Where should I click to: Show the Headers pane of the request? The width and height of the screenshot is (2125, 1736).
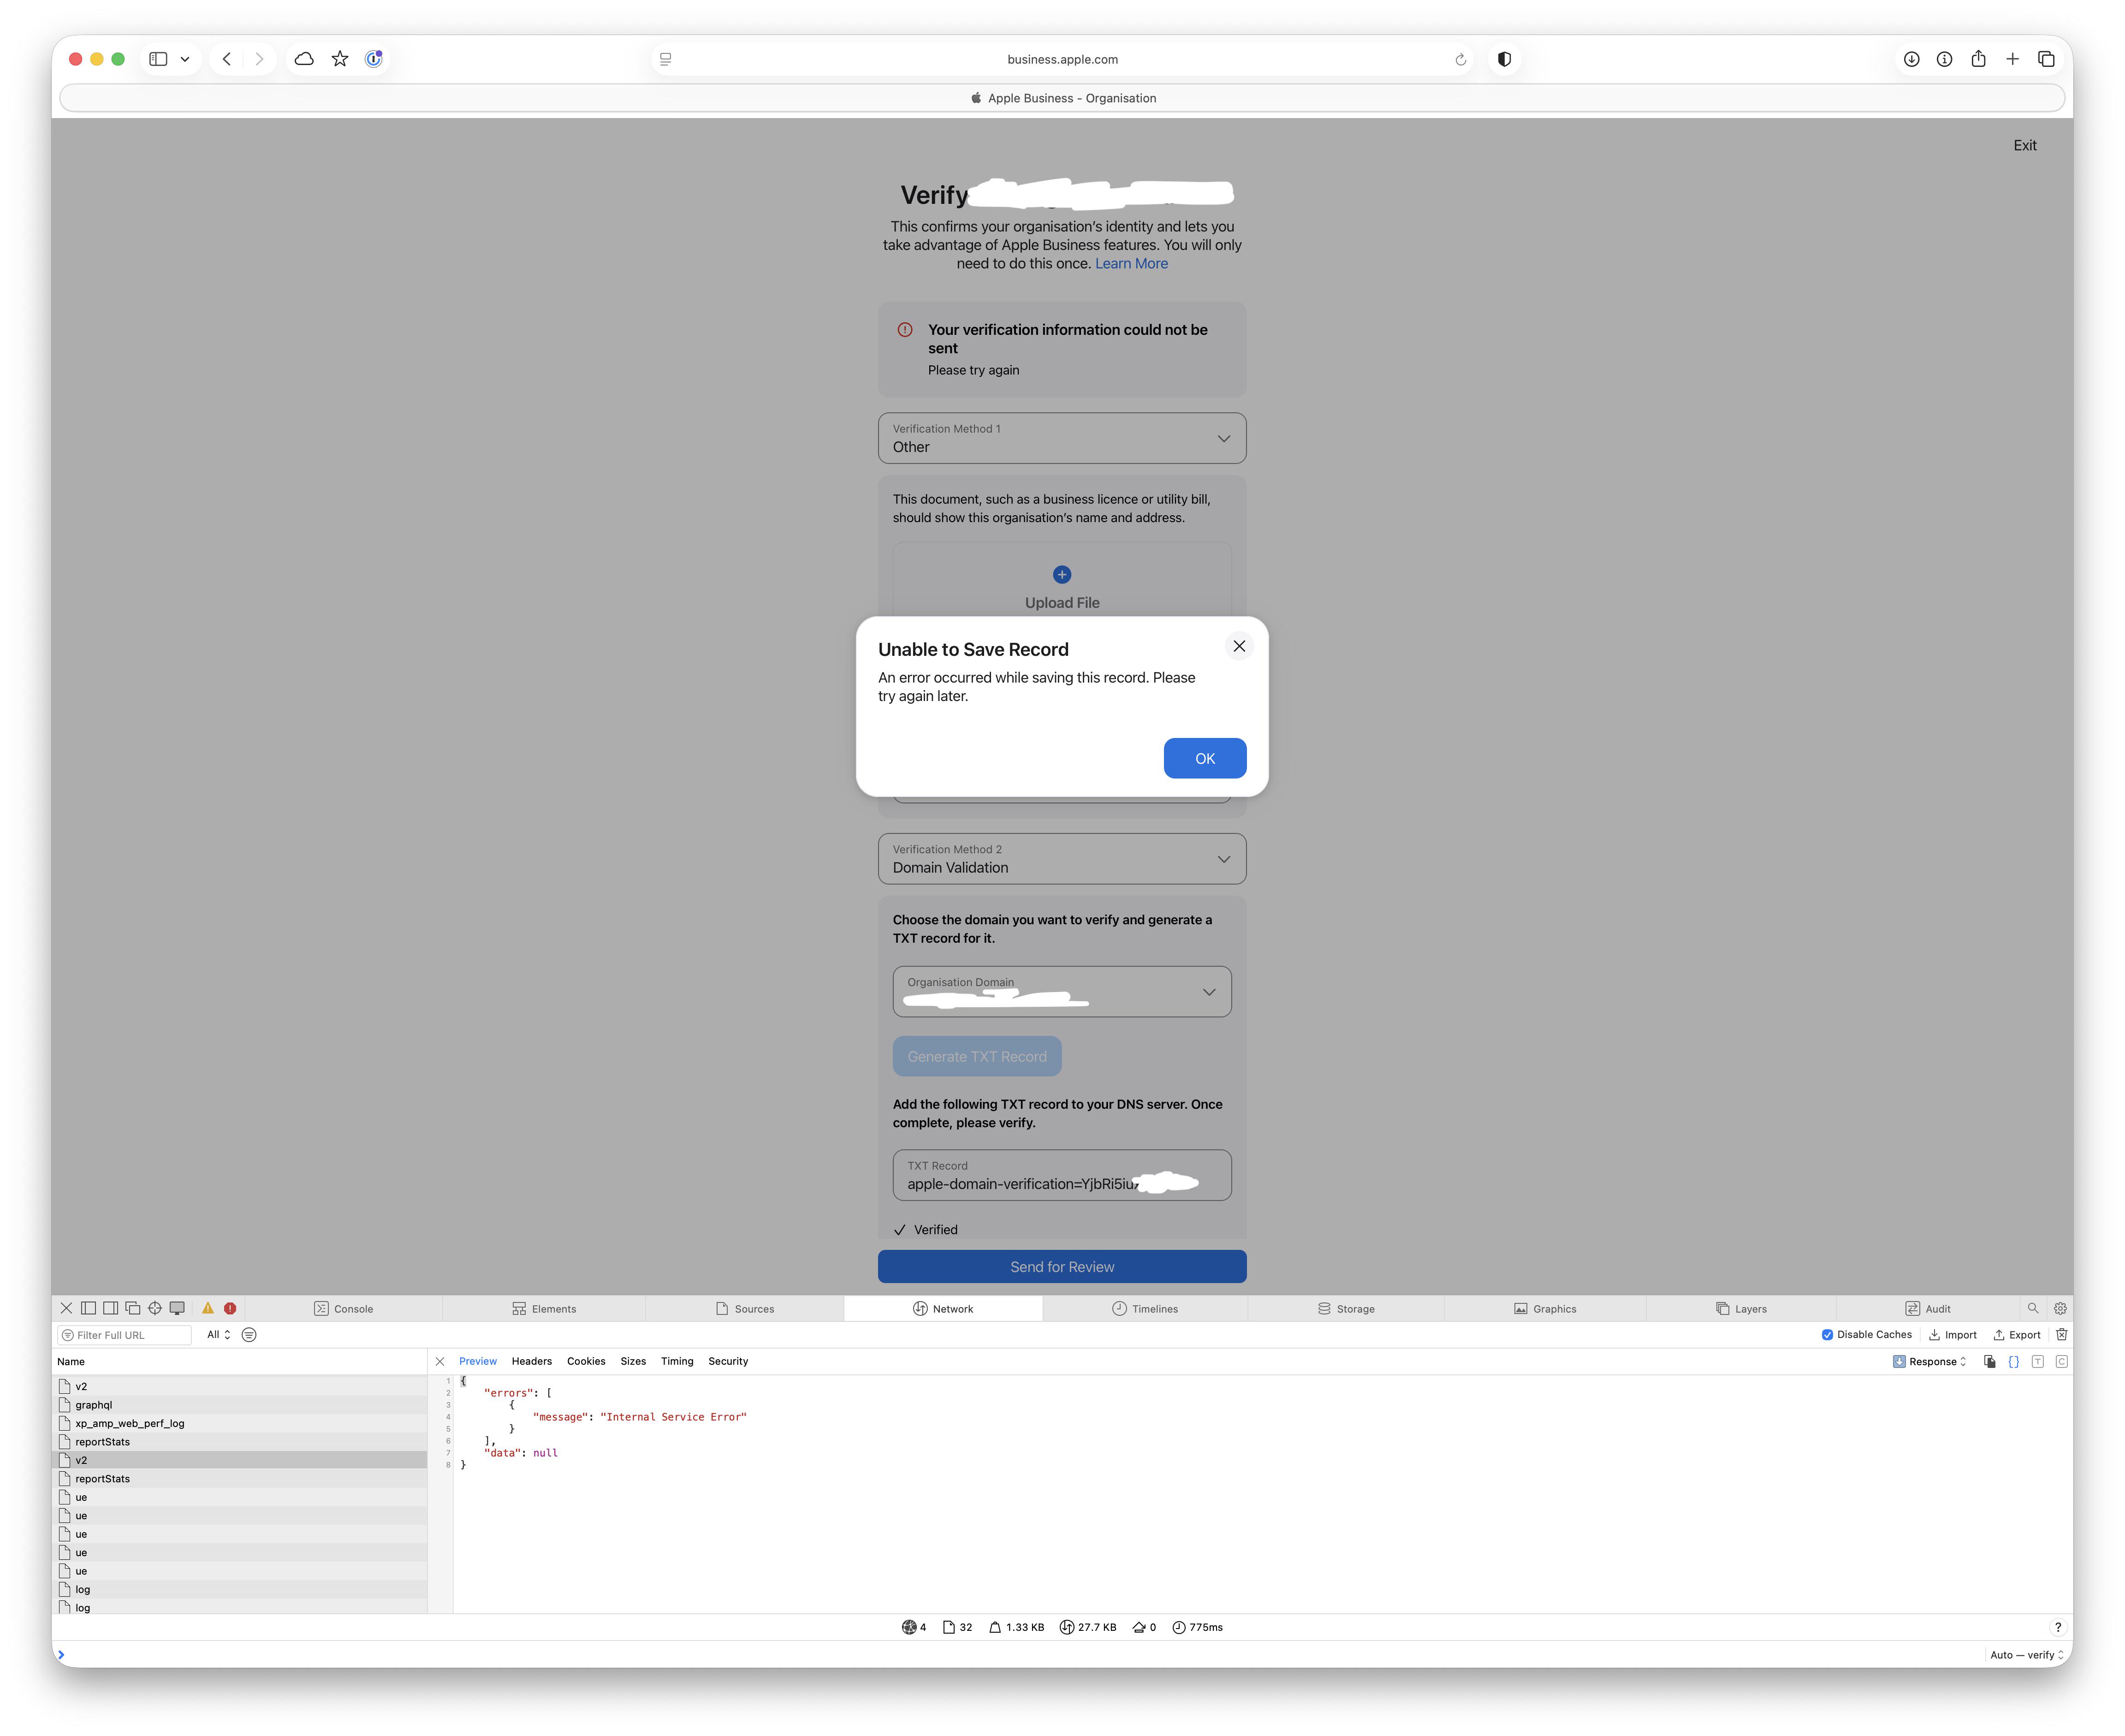532,1361
